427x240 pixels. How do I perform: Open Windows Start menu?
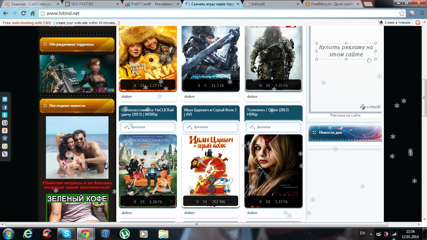(8, 233)
